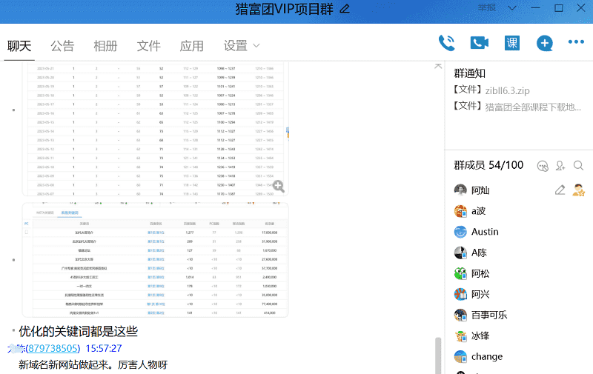Image resolution: width=593 pixels, height=374 pixels.
Task: Click message 新域名新网站做起来。厉害人物呀
Action: (x=93, y=364)
